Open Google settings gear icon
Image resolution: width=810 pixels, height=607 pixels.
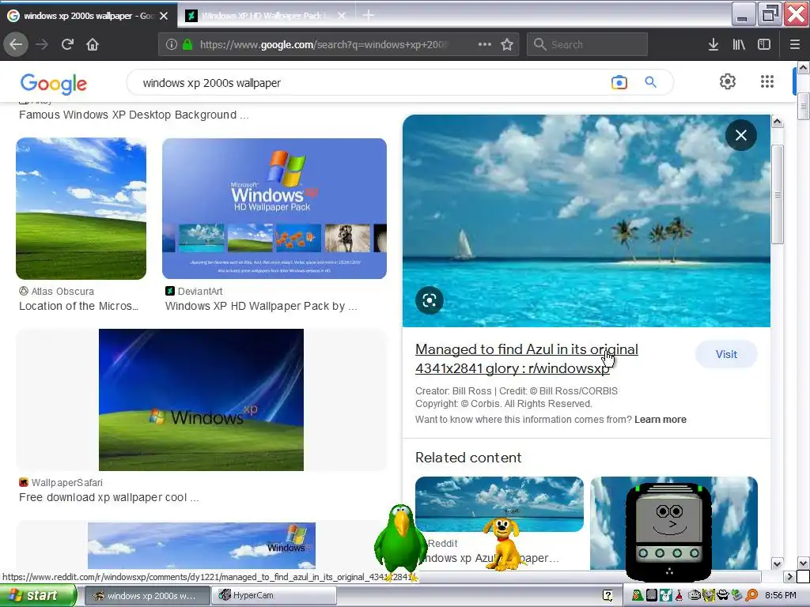[x=728, y=81]
